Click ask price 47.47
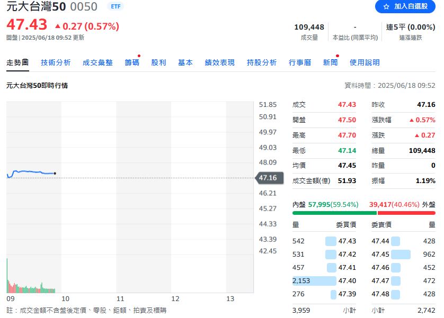The width and height of the screenshot is (444, 318). [380, 280]
